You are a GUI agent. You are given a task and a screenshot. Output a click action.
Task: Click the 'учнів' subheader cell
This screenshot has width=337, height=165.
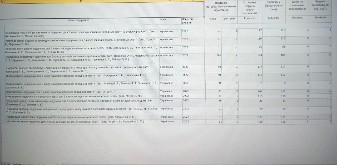click(213, 19)
